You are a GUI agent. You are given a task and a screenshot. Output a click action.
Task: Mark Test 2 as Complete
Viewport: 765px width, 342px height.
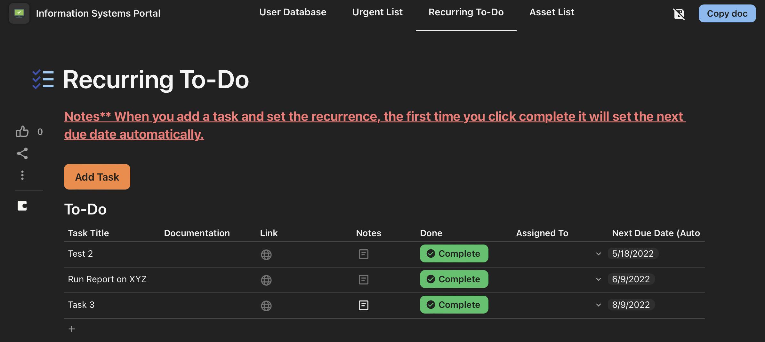point(454,253)
